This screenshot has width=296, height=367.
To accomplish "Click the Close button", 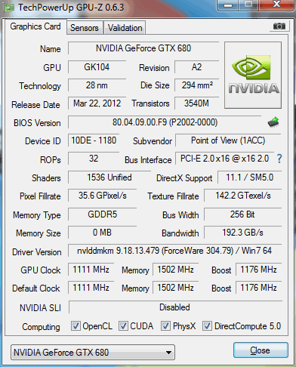I will click(261, 350).
